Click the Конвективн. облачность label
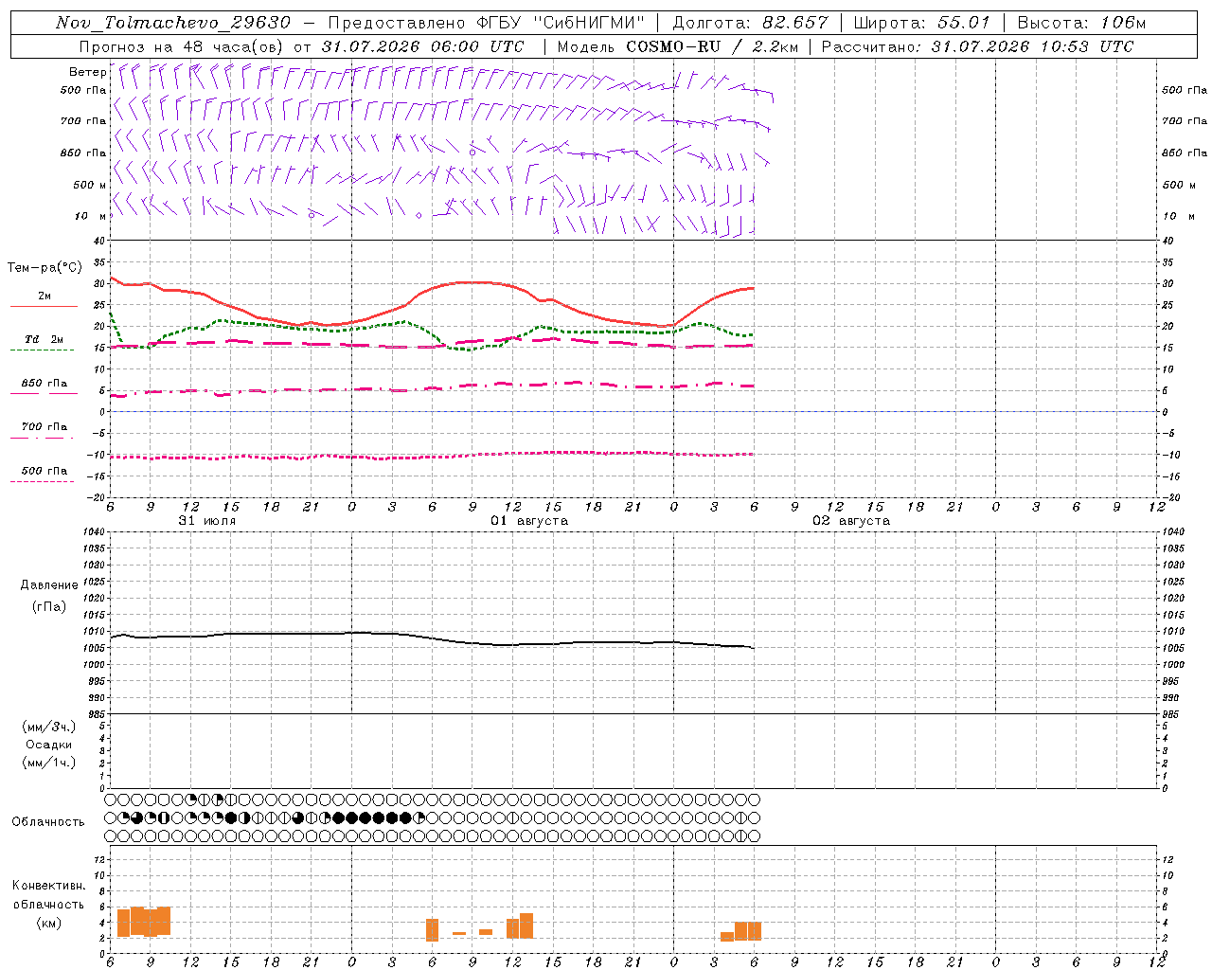The width and height of the screenshot is (1212, 970). pos(48,904)
